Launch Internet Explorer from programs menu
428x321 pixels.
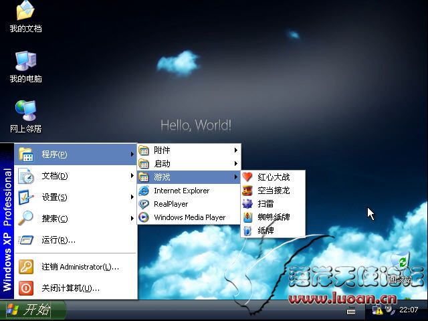189,191
